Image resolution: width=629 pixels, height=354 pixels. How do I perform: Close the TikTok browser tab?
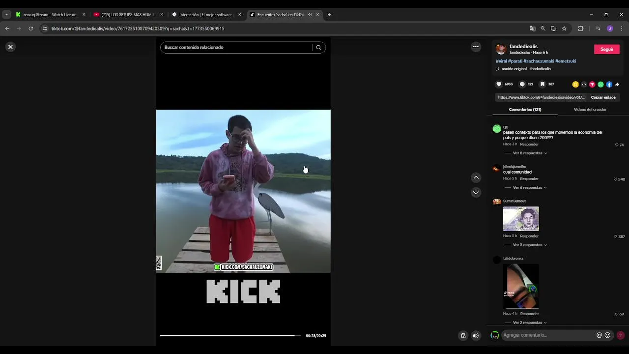317,15
